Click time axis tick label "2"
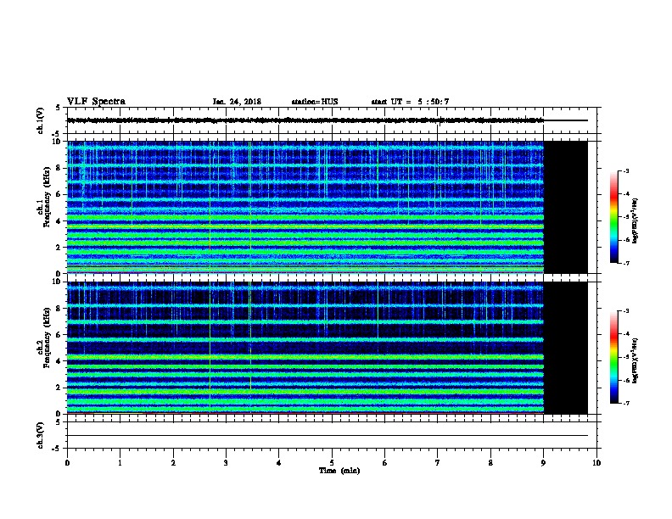Image resolution: width=672 pixels, height=519 pixels. 173,463
